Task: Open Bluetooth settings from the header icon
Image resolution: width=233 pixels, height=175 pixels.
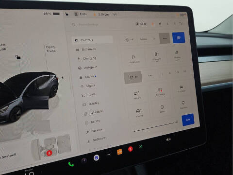Action: (x=175, y=23)
